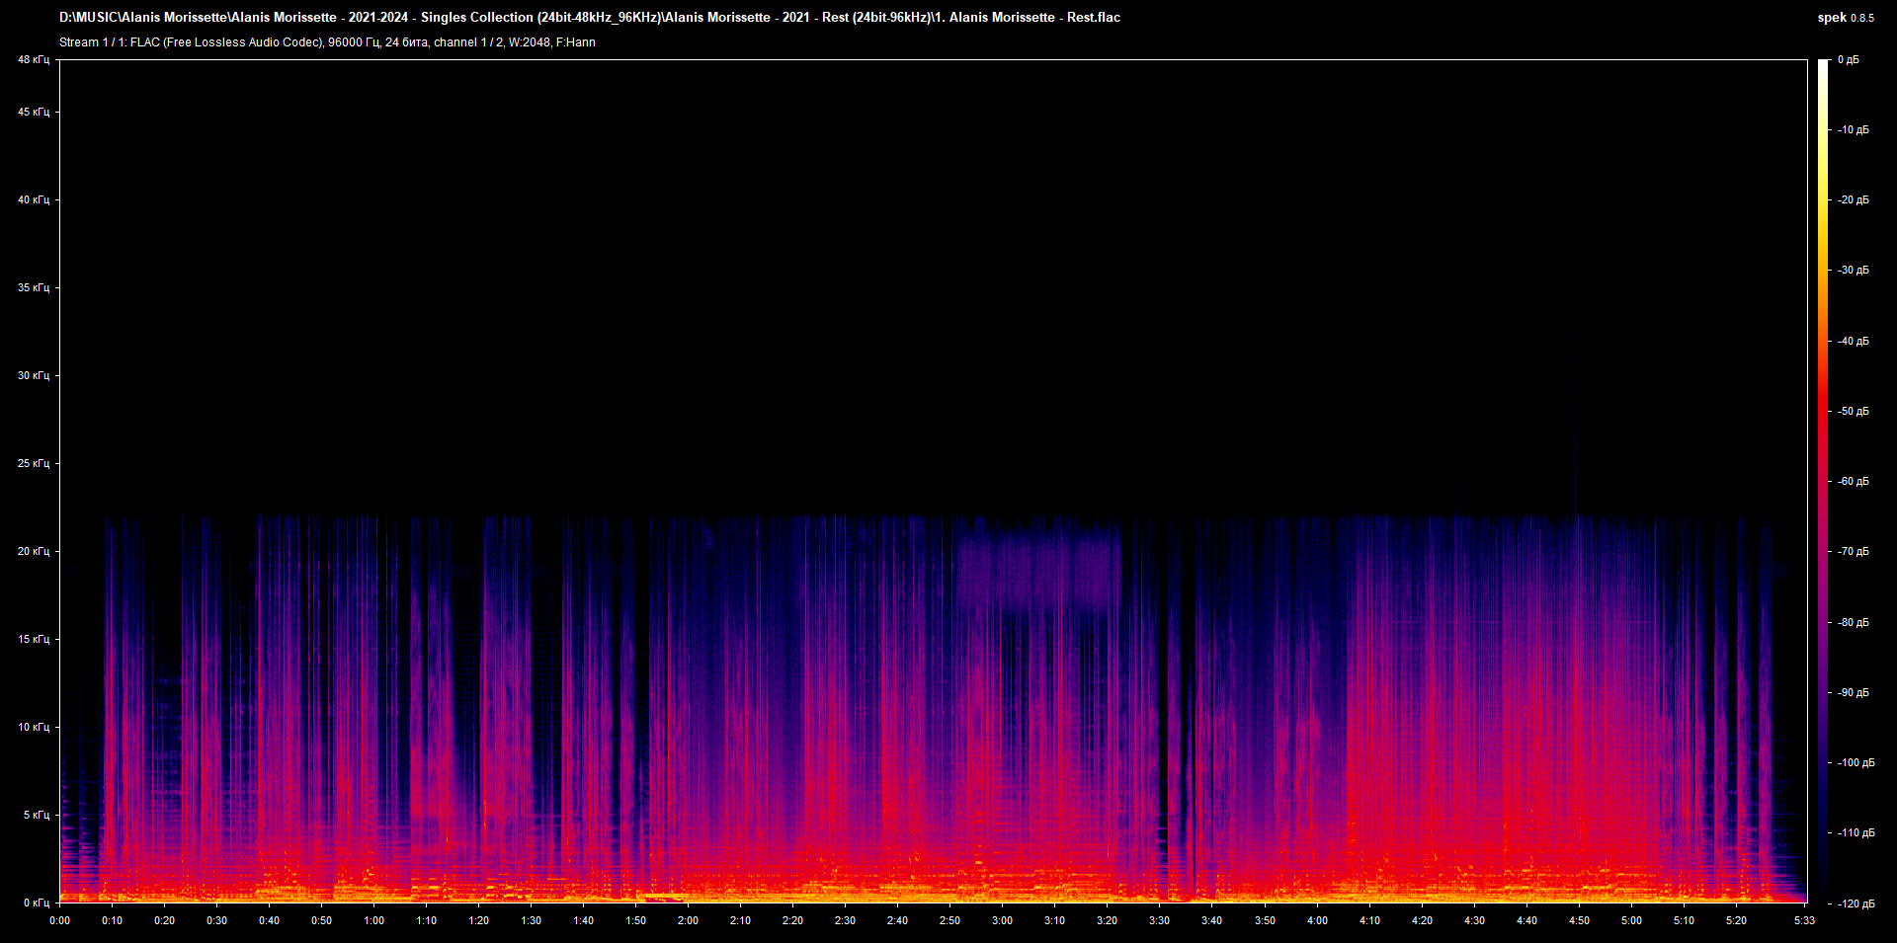Click the 4:00 time axis label
1897x943 pixels.
[x=1315, y=920]
